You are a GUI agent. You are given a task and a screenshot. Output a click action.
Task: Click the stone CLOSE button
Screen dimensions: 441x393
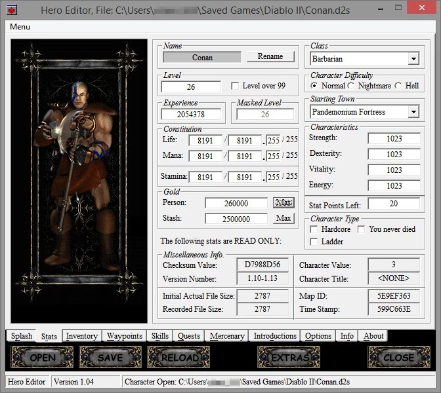399,357
